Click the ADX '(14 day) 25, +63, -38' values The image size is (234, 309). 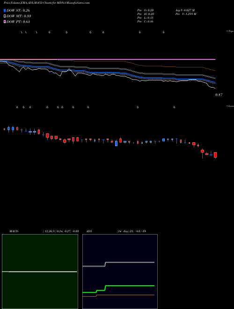131,231
